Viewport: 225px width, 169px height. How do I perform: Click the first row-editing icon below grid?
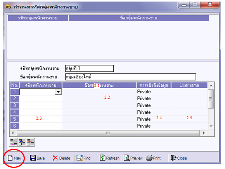click(14, 142)
